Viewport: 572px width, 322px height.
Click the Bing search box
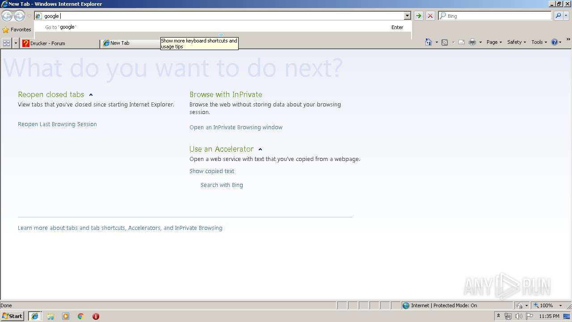[495, 16]
